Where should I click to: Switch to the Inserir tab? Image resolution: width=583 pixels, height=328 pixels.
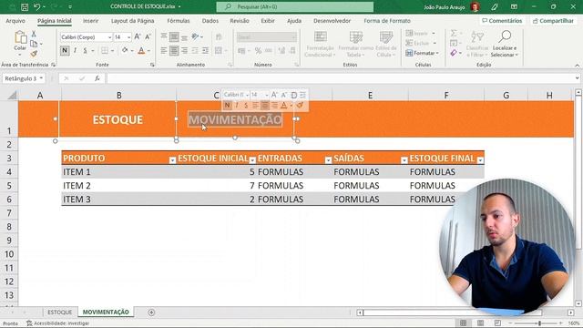[90, 21]
